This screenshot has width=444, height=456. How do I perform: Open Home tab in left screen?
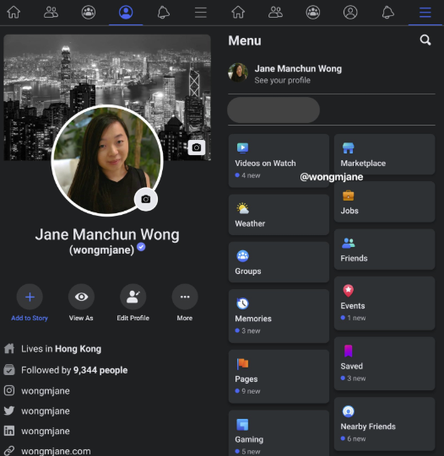[14, 13]
